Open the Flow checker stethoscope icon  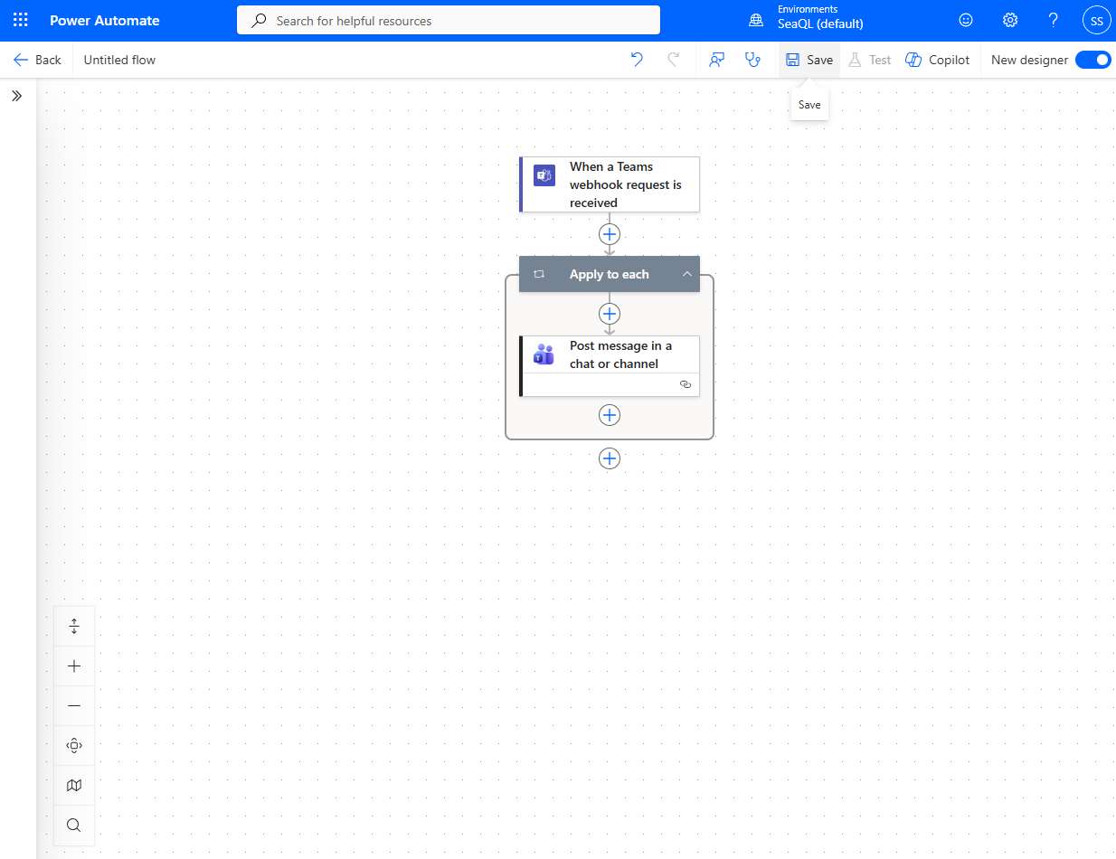coord(752,60)
